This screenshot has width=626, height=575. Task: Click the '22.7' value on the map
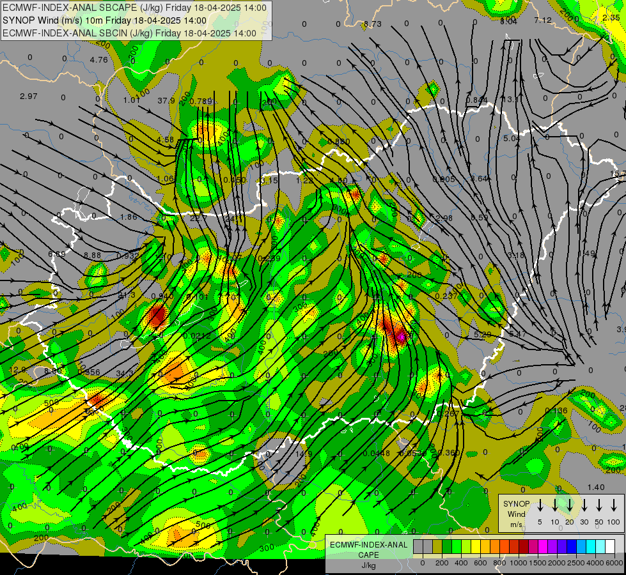coord(198,218)
